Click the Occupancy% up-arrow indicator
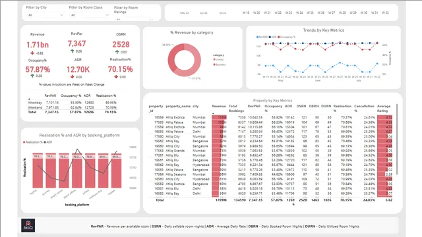Screen dimensions: 422x237 coord(32,76)
